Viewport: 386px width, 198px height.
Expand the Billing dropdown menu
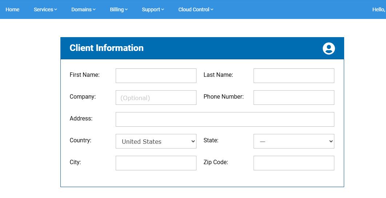click(x=119, y=9)
